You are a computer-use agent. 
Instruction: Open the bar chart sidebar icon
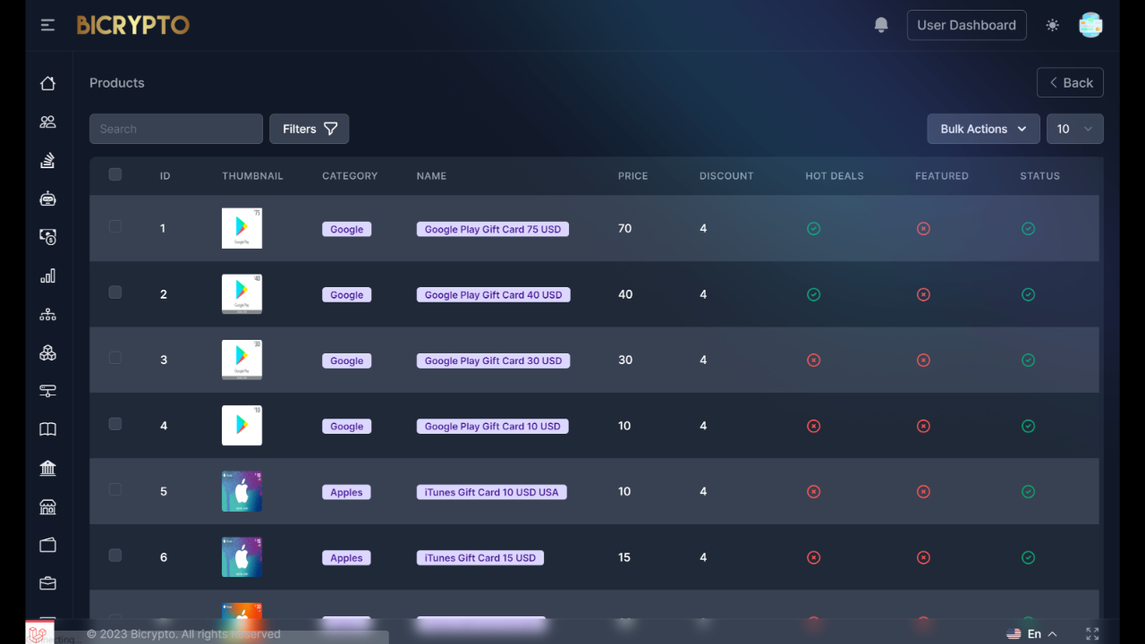coord(48,275)
